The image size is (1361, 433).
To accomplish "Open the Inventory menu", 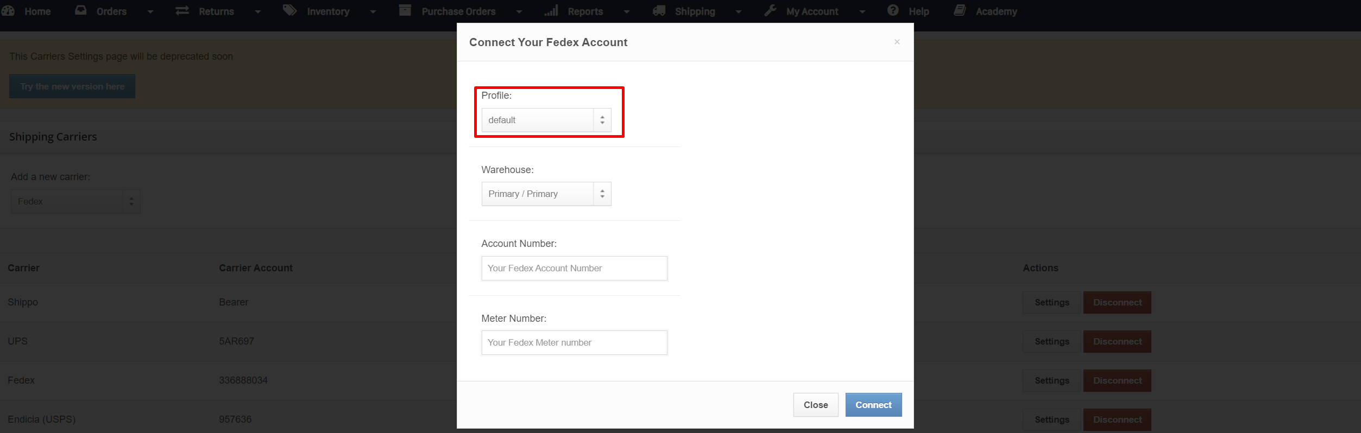I will coord(328,11).
